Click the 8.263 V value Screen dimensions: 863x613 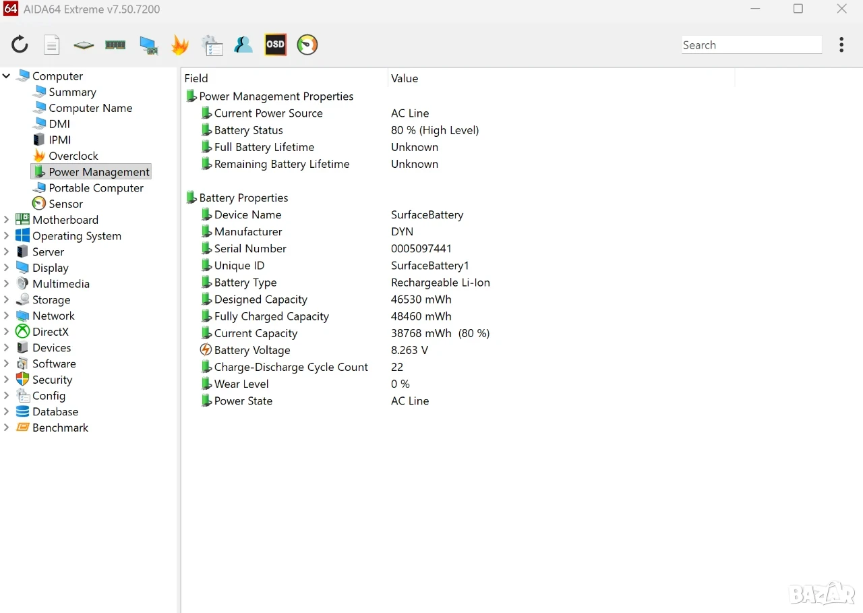(409, 350)
